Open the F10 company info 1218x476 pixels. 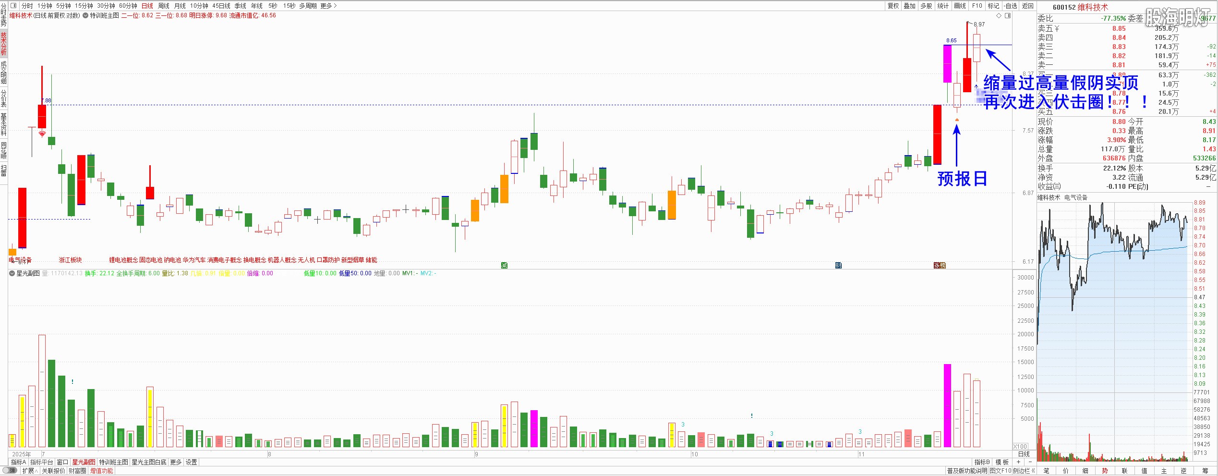click(x=977, y=6)
